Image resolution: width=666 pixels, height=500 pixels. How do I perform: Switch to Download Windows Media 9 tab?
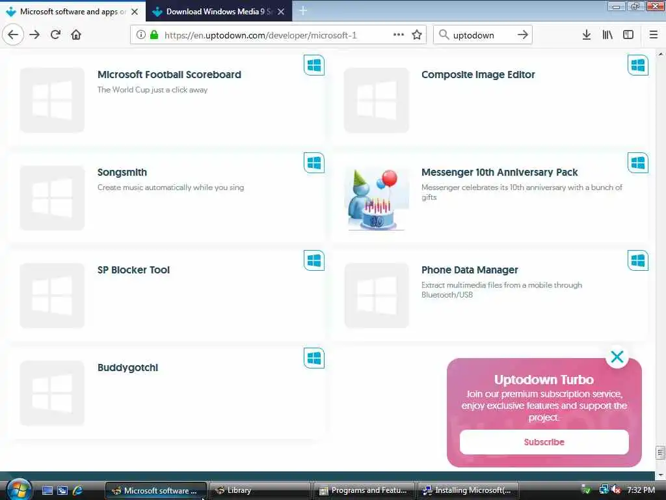click(219, 12)
